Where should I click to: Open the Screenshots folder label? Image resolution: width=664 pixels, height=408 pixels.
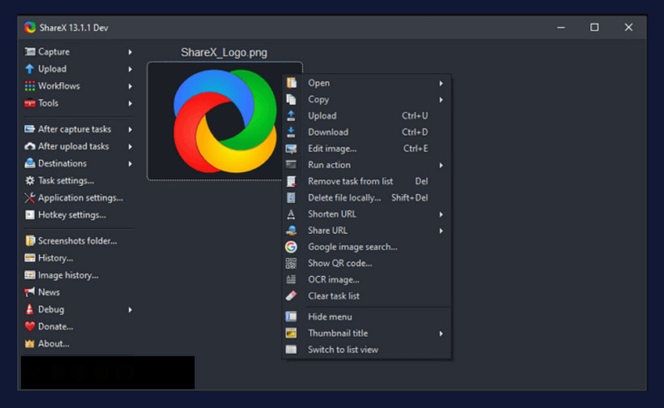77,240
